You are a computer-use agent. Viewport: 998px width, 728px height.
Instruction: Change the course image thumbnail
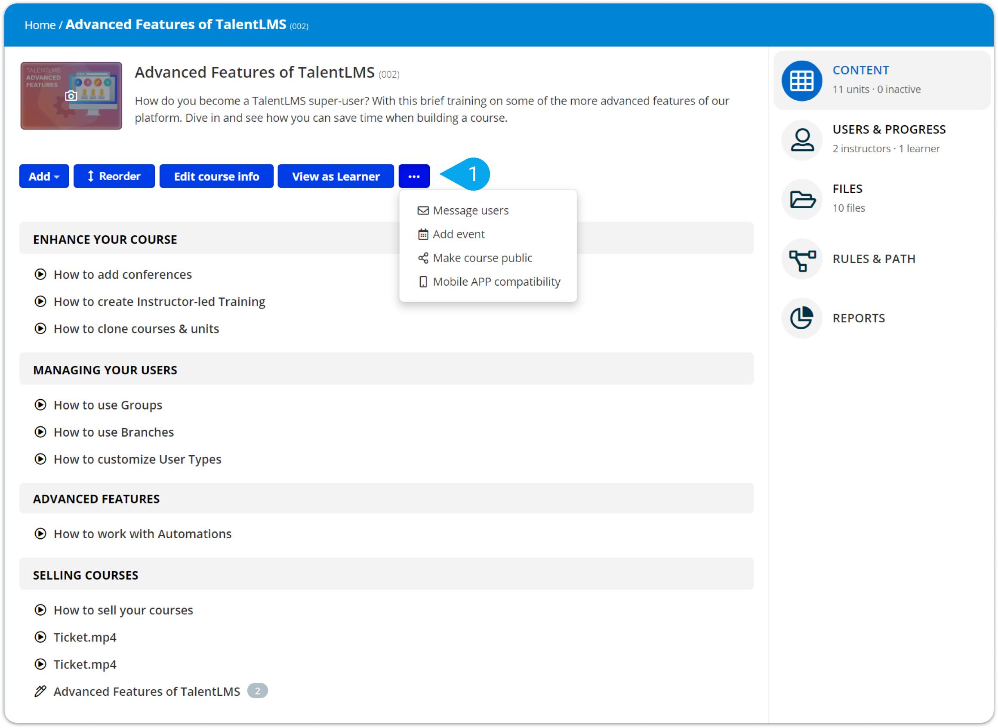[71, 96]
